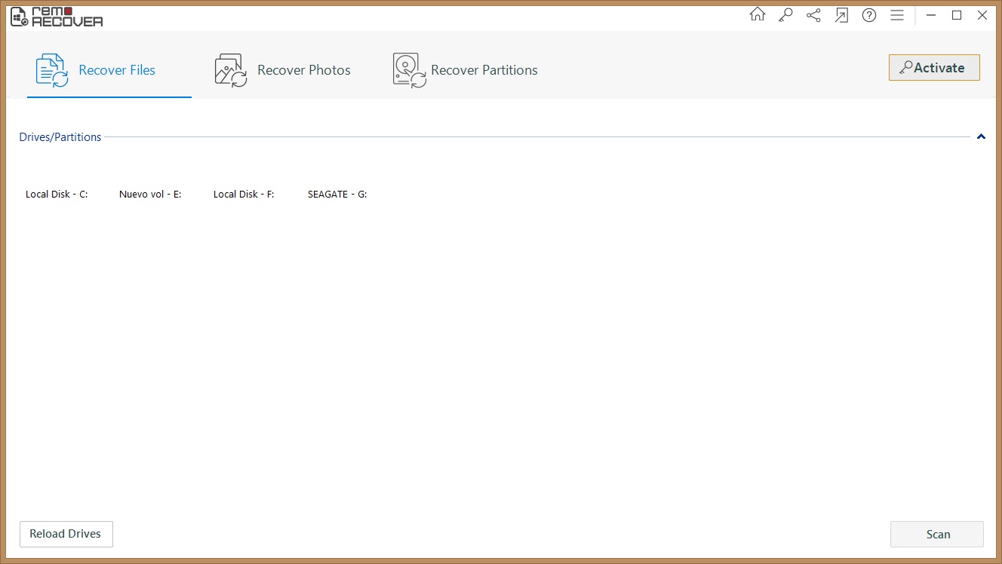Choose Local Disk - F: drive
This screenshot has height=564, width=1002.
[x=244, y=195]
